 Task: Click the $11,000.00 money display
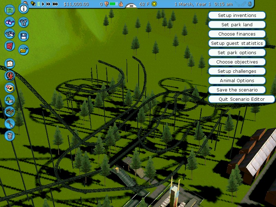pos(76,4)
